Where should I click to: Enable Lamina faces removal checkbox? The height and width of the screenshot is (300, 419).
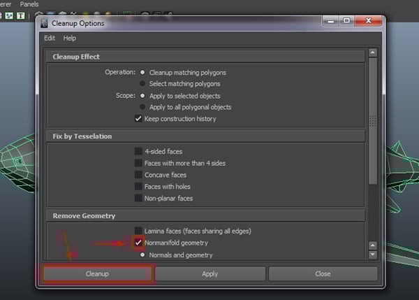tap(139, 231)
